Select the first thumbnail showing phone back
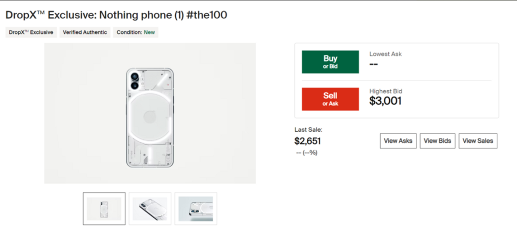Image resolution: width=517 pixels, height=232 pixels. [x=104, y=209]
